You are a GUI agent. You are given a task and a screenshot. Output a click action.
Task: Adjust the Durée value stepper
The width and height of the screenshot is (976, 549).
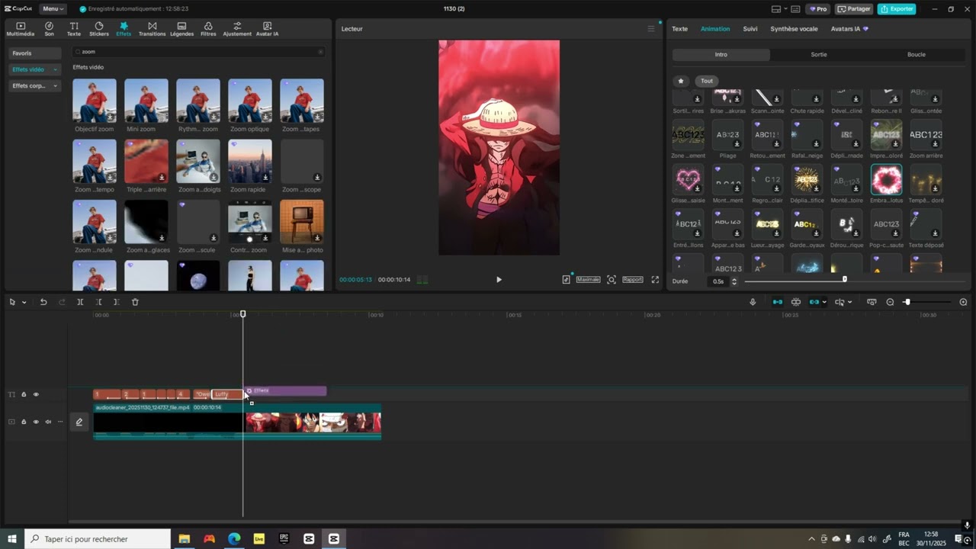734,281
